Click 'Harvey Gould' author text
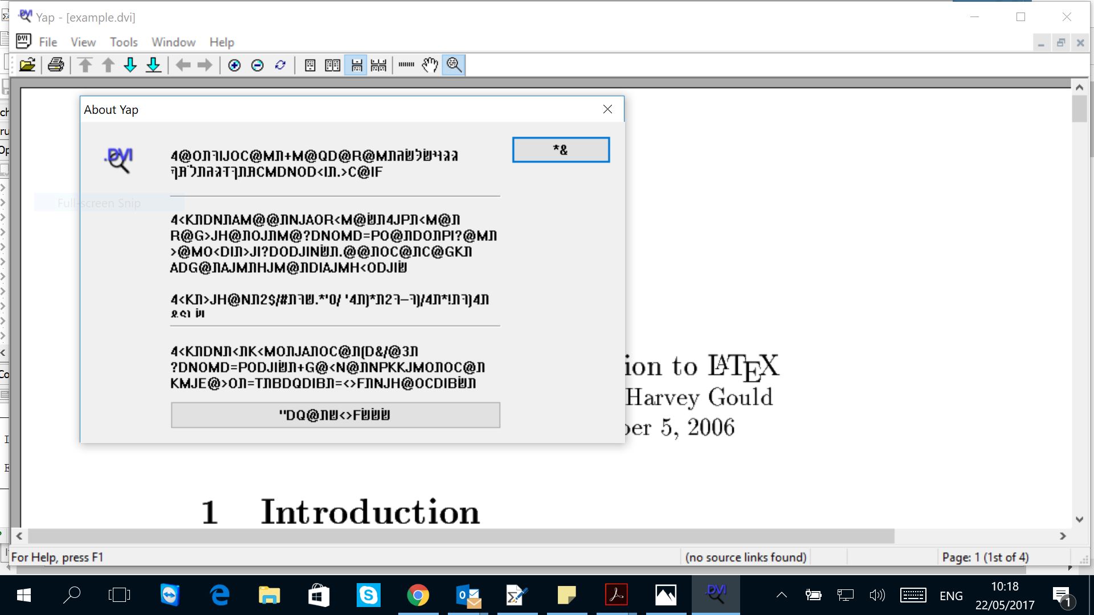The width and height of the screenshot is (1094, 615). point(699,397)
